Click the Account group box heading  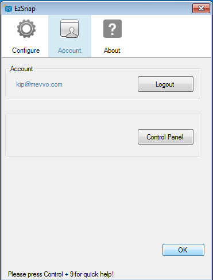[22, 69]
